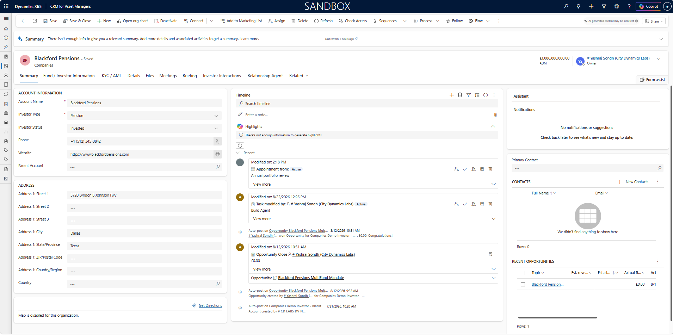
Task: Click the Primary Contact lookup field
Action: click(x=588, y=168)
